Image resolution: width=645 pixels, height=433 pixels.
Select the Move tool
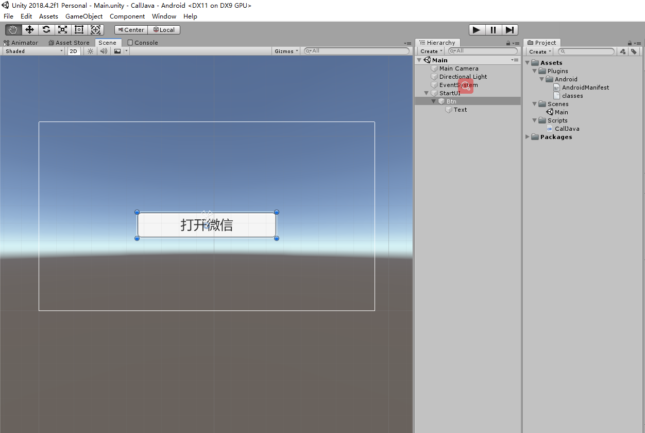29,29
